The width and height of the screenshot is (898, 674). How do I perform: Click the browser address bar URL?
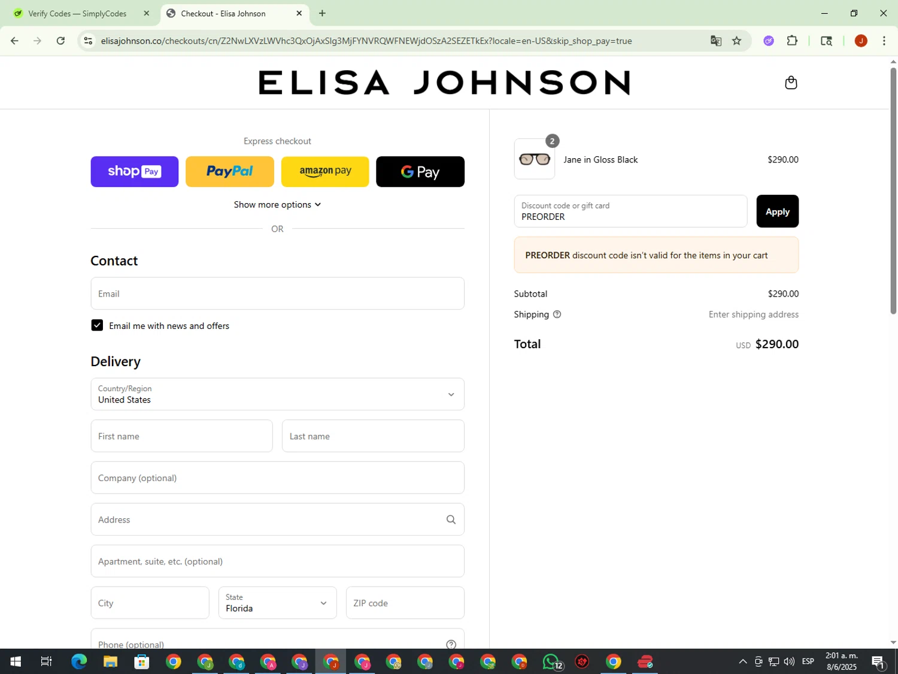366,41
